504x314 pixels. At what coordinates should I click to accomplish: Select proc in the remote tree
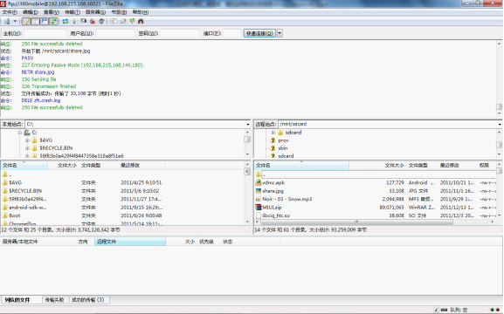[283, 140]
